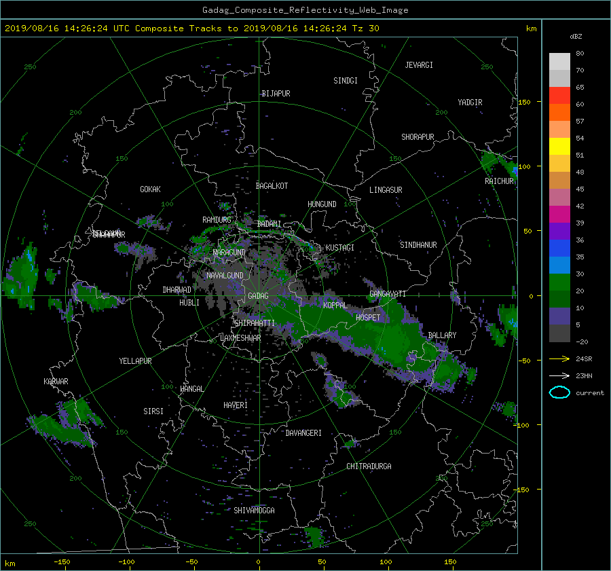
Task: Select the HUNGUND label
Action: pos(322,204)
